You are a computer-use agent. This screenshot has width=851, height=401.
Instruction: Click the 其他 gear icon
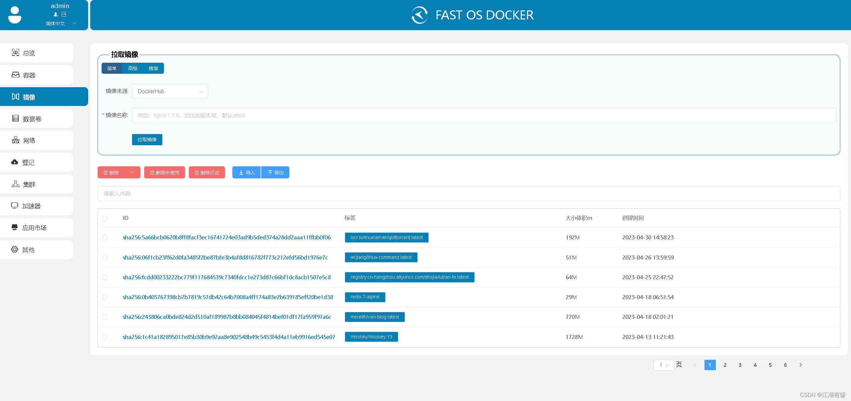14,249
